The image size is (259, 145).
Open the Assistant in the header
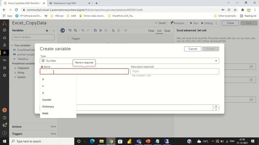(177, 23)
